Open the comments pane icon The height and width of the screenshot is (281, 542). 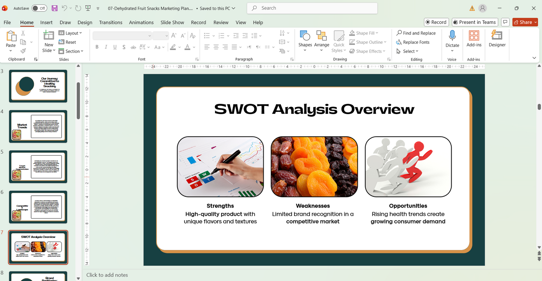[x=505, y=22]
